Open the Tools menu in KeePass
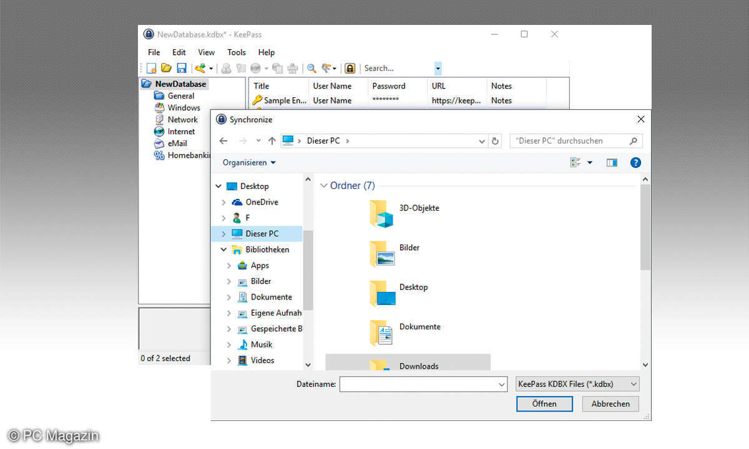 (x=237, y=52)
